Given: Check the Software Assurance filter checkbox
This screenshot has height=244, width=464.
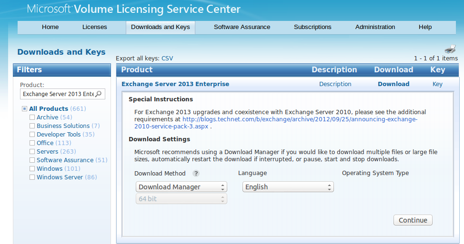Looking at the screenshot, I should (32, 160).
